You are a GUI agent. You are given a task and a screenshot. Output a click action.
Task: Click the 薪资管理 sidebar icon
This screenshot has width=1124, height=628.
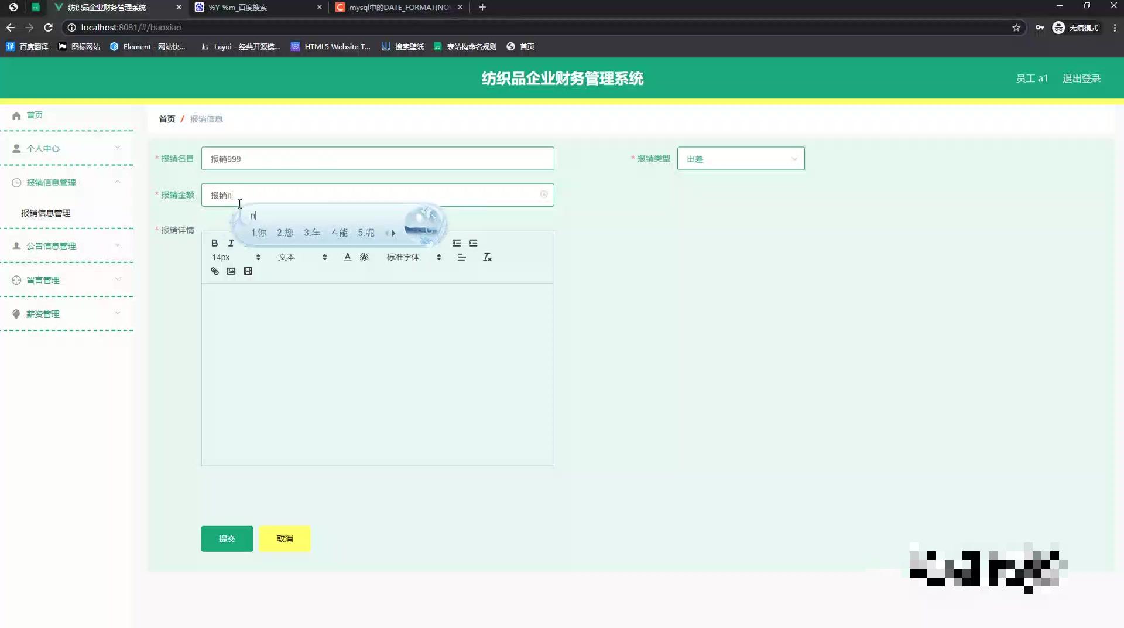16,314
